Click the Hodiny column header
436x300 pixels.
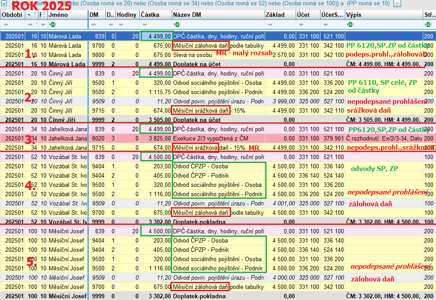[127, 15]
